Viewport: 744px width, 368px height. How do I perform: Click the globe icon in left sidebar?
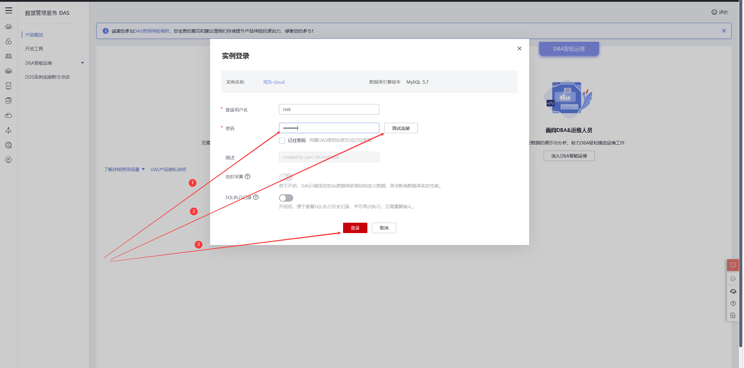coord(9,145)
